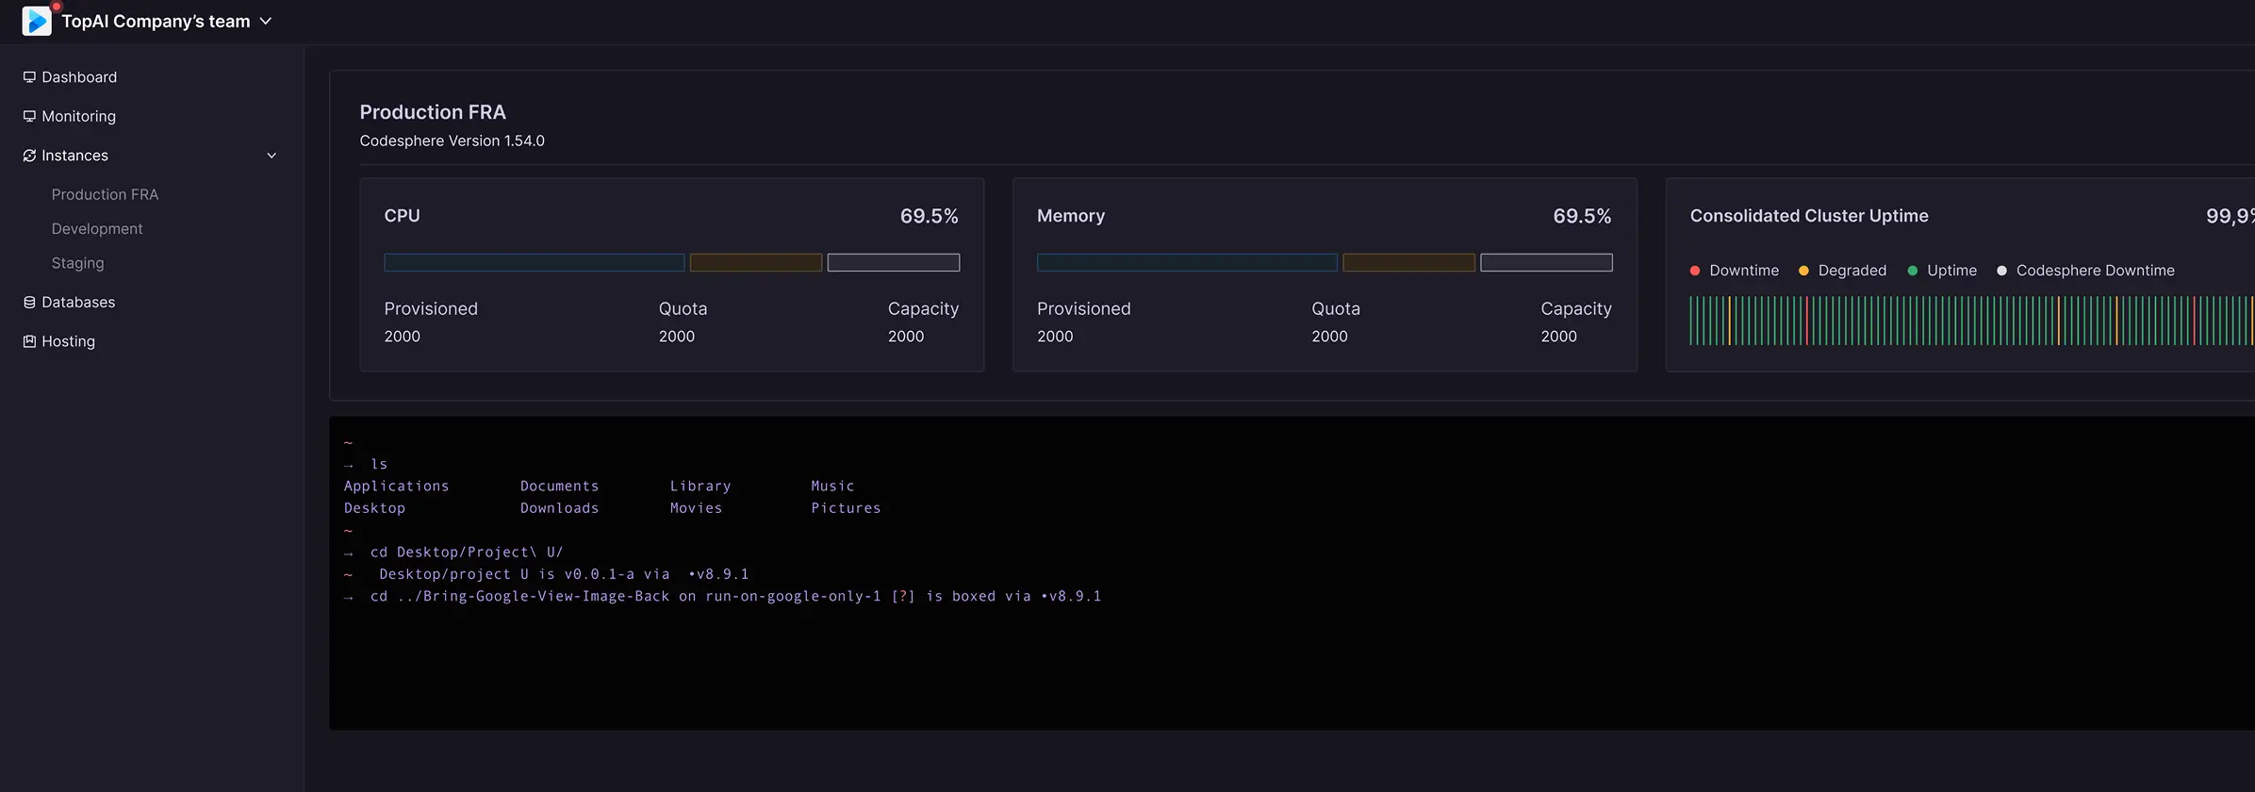Image resolution: width=2255 pixels, height=792 pixels.
Task: Click the Memory 69.5% value
Action: (1582, 216)
